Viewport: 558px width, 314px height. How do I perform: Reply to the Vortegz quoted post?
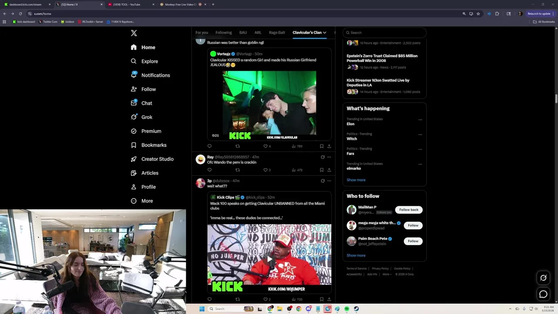click(x=209, y=146)
